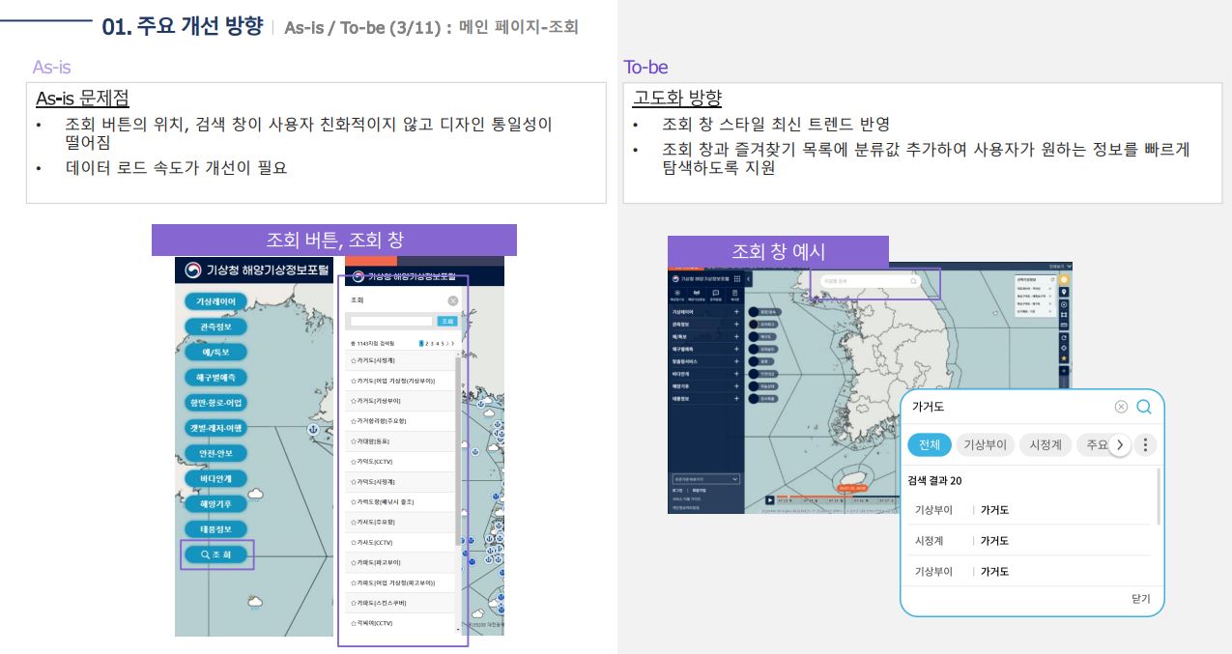The image size is (1232, 654).
Task: Select the 기상부이 filter chip
Action: pos(985,445)
